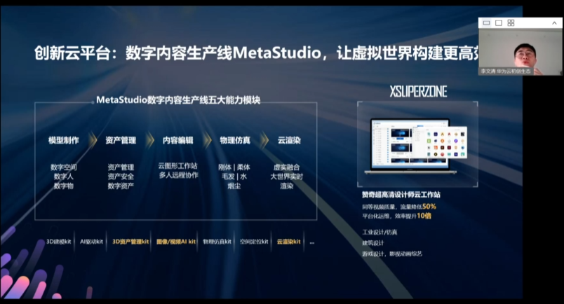The image size is (564, 304).
Task: Click the 多人远程协作 item
Action: coord(179,175)
